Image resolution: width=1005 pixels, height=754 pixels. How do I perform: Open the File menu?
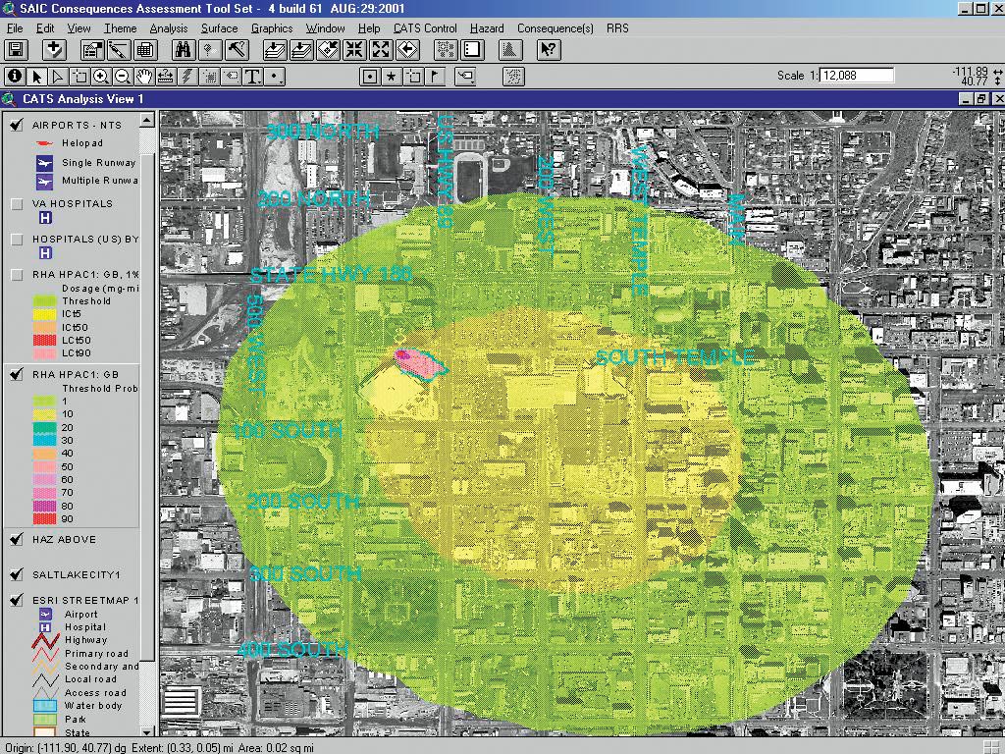(x=14, y=28)
